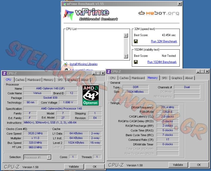Click Package value 'Socket 939'
Viewport: 211px width, 171px height.
click(x=50, y=97)
